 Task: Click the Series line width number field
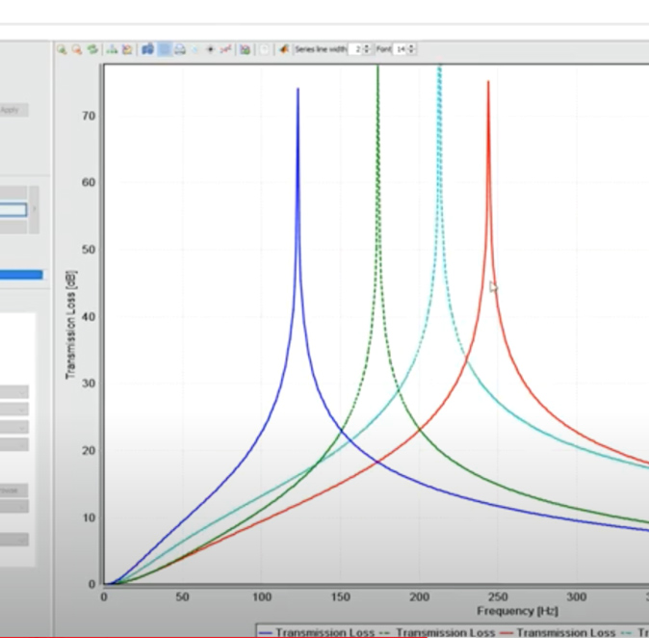(357, 49)
